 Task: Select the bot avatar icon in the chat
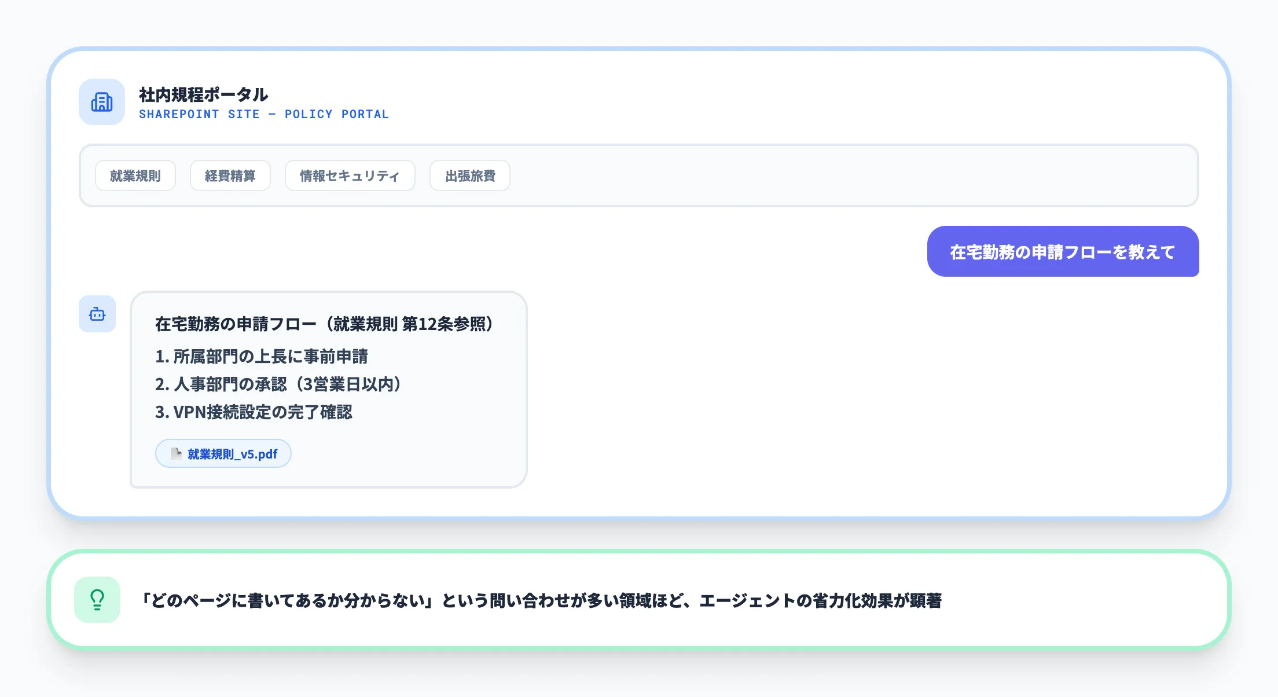pyautogui.click(x=97, y=314)
